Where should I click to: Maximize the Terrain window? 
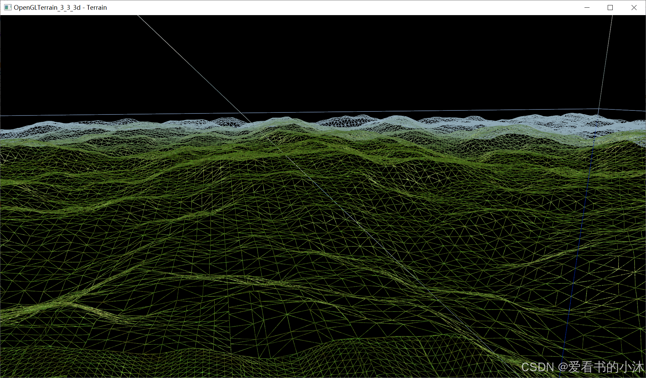(610, 7)
